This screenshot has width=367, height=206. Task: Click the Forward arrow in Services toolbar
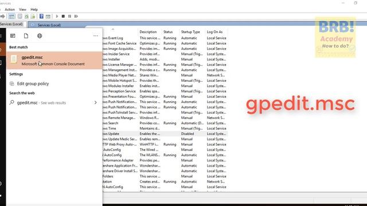coord(2,17)
